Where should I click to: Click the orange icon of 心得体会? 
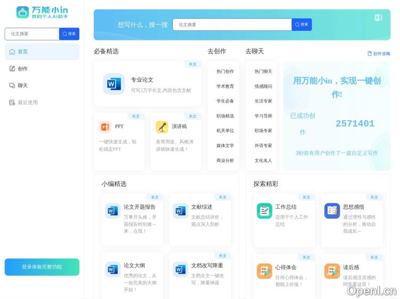click(265, 271)
